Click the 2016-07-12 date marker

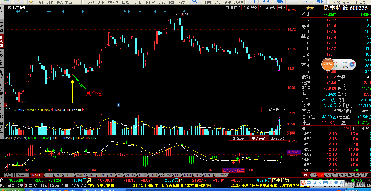[233, 170]
